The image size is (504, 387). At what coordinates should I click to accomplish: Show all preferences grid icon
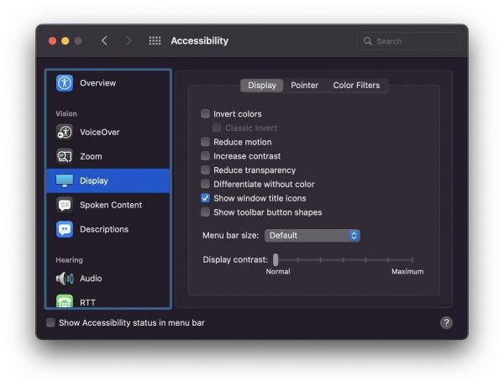click(155, 41)
